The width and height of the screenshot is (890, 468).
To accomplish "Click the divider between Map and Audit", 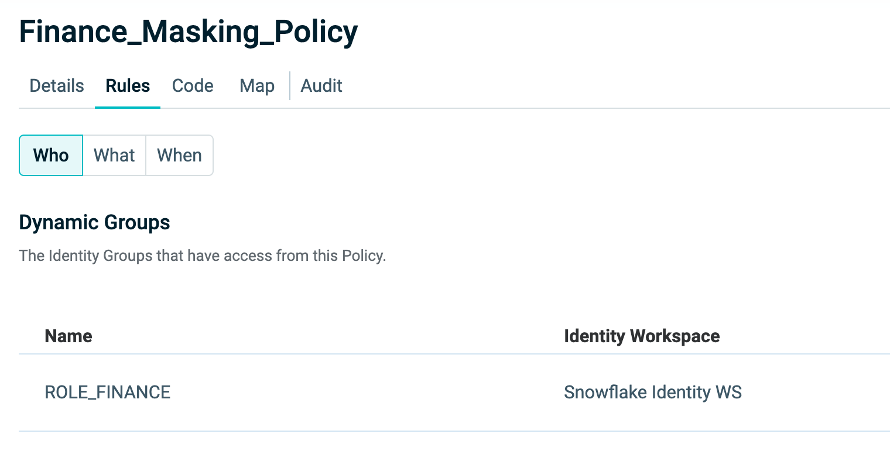I will 290,86.
